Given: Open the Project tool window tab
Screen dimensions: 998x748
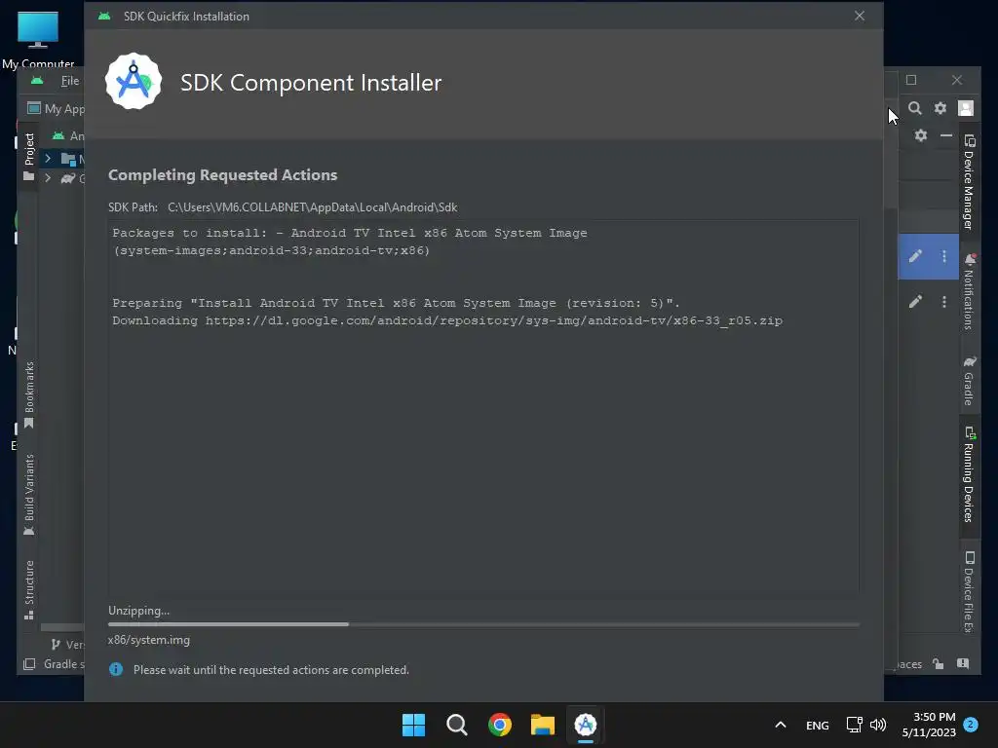Looking at the screenshot, I should [x=28, y=157].
